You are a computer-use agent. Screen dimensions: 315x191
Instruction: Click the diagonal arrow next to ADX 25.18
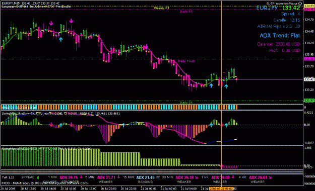[x=196, y=177]
